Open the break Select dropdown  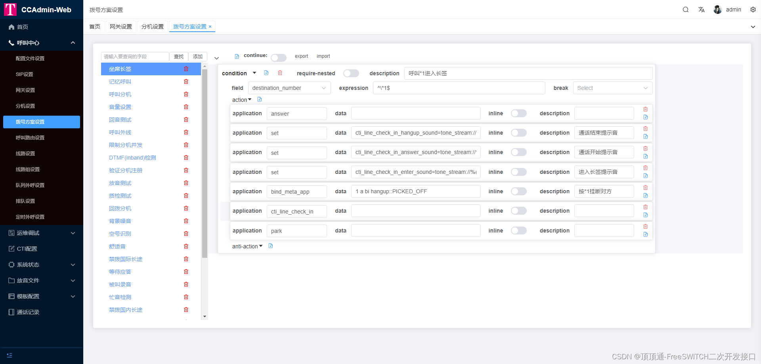click(x=612, y=88)
